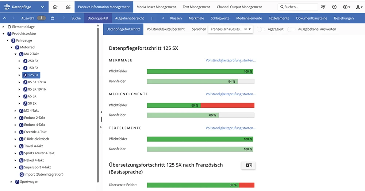
Task: Collapse side panel with left splitter arrow
Action: [x=101, y=112]
